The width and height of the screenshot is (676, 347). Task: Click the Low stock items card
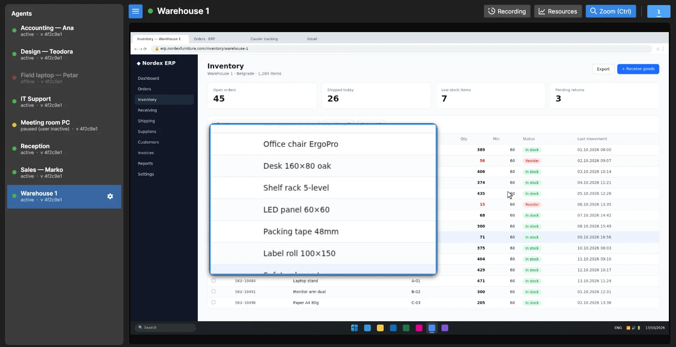click(x=490, y=96)
